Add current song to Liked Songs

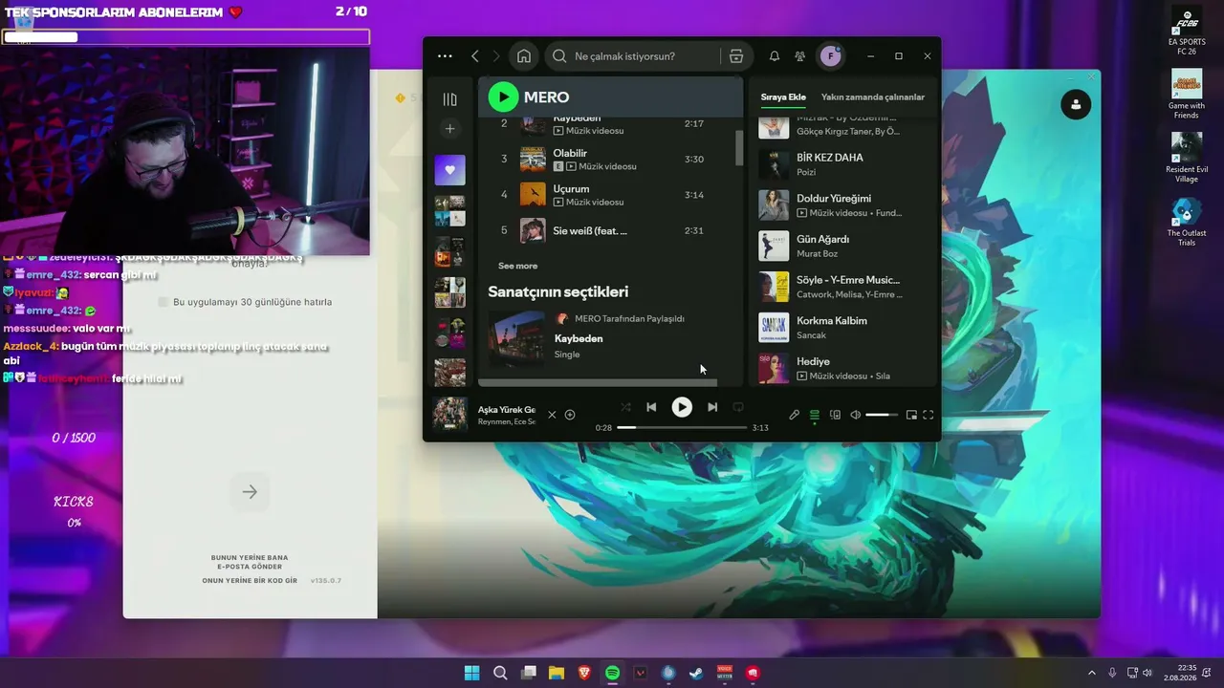point(570,415)
